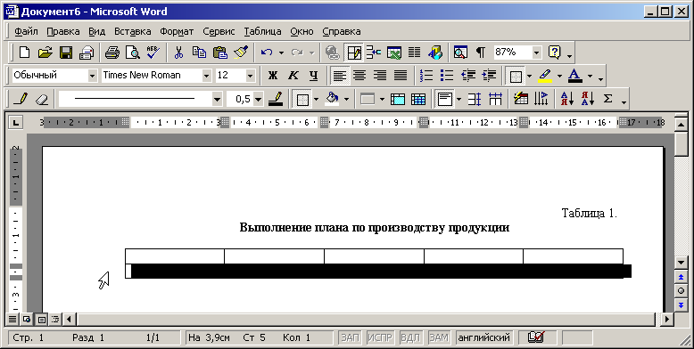Expand the line style dropdown
The height and width of the screenshot is (349, 694).
pyautogui.click(x=217, y=99)
